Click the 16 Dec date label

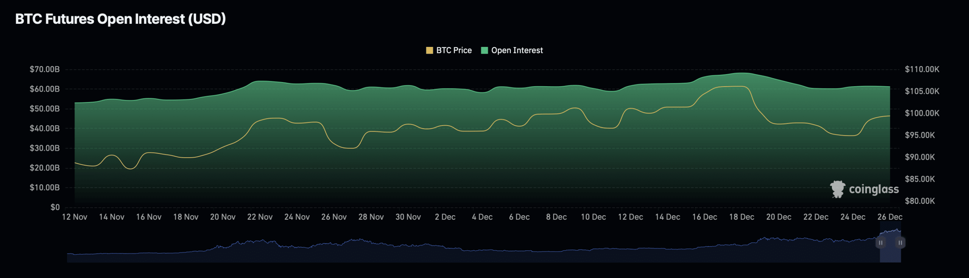click(x=705, y=217)
